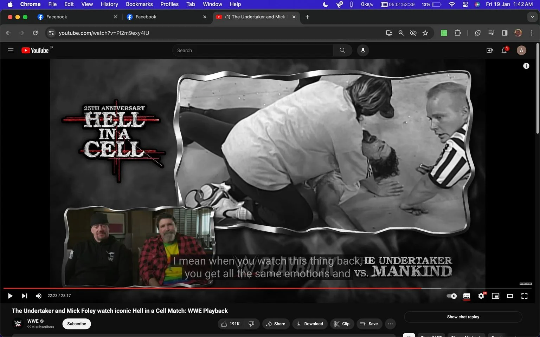Expand the Chrome tab search dropdown
540x337 pixels.
click(x=532, y=17)
